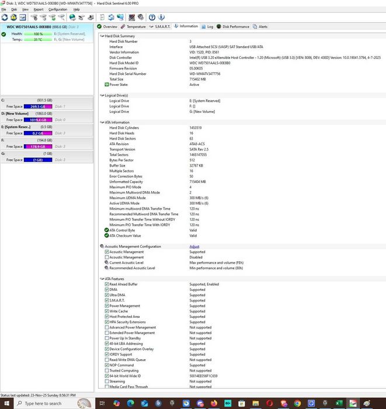The height and width of the screenshot is (409, 386).
Task: Click the two-monitors network toolbar icon
Action: pos(120,18)
